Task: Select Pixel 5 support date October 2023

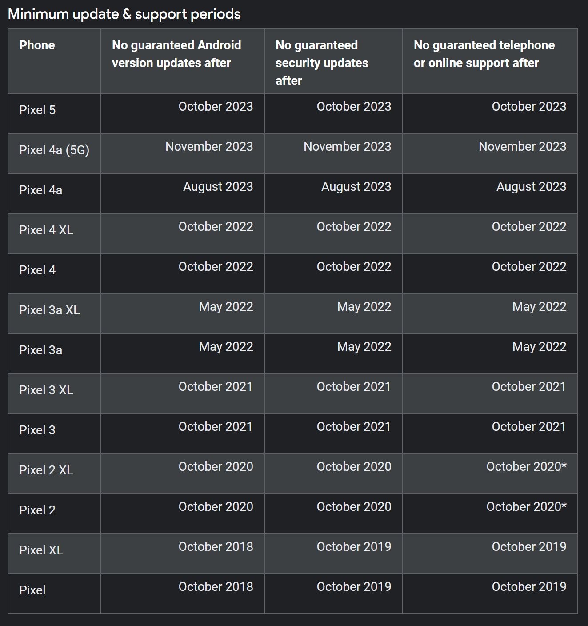Action: click(x=529, y=106)
